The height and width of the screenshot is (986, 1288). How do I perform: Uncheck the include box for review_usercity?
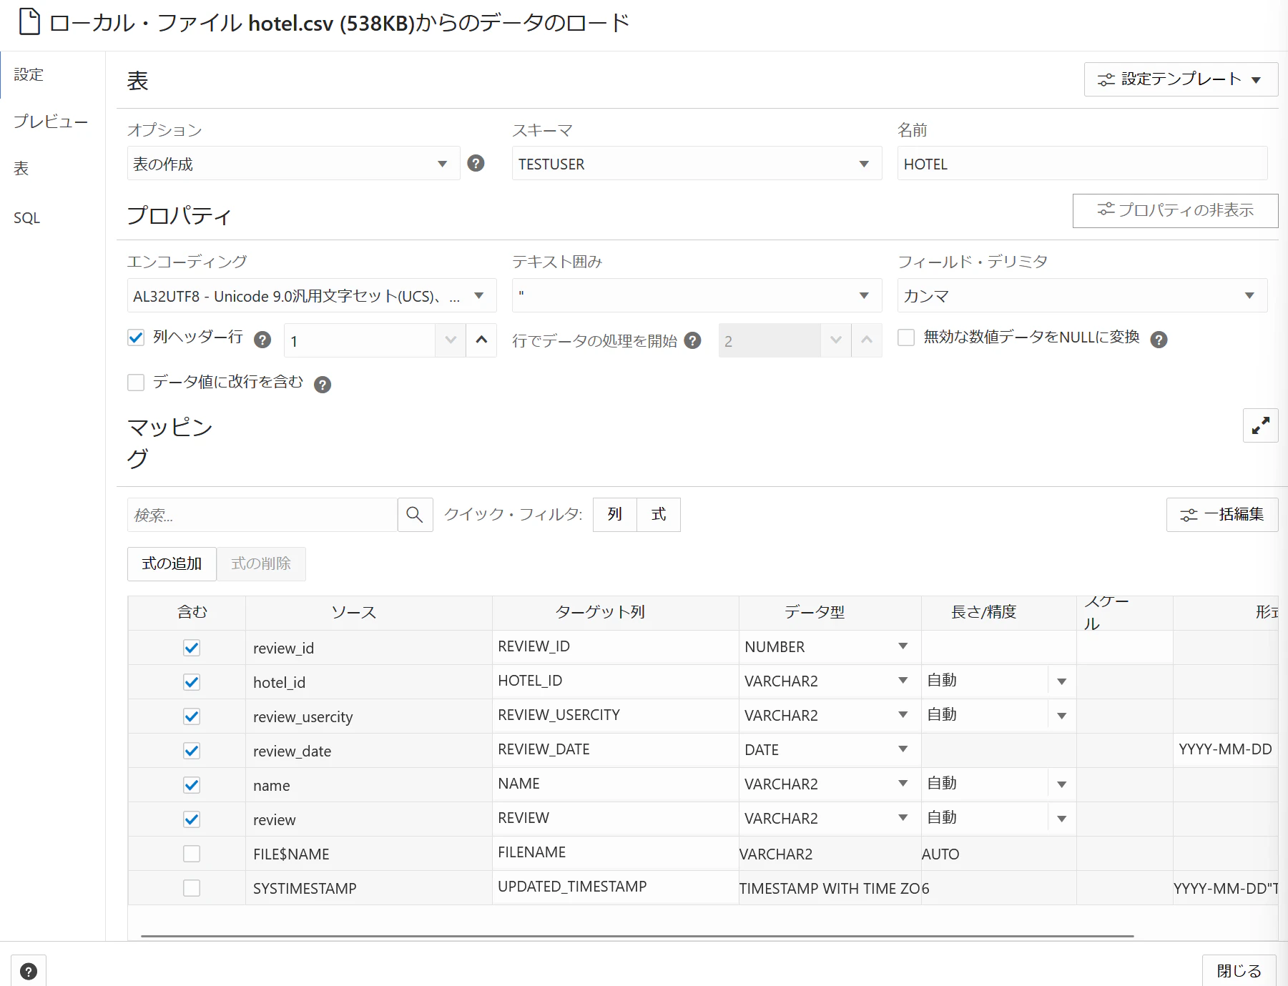pos(192,716)
